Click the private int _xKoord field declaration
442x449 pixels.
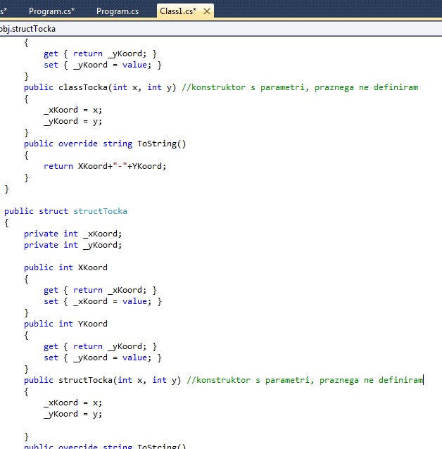tap(72, 234)
